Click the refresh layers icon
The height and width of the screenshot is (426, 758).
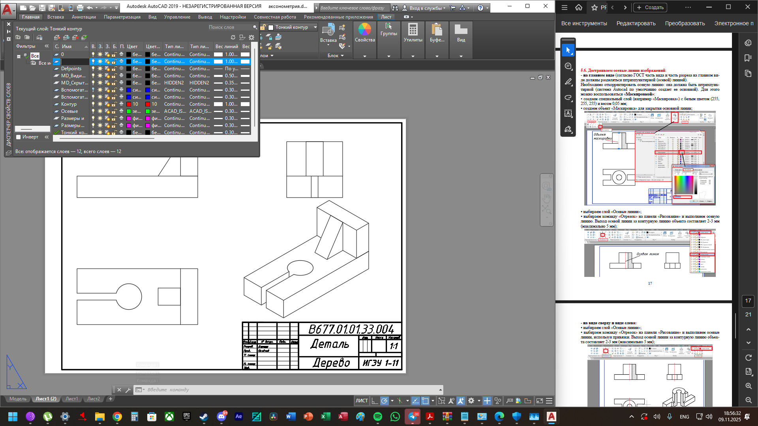coord(233,37)
